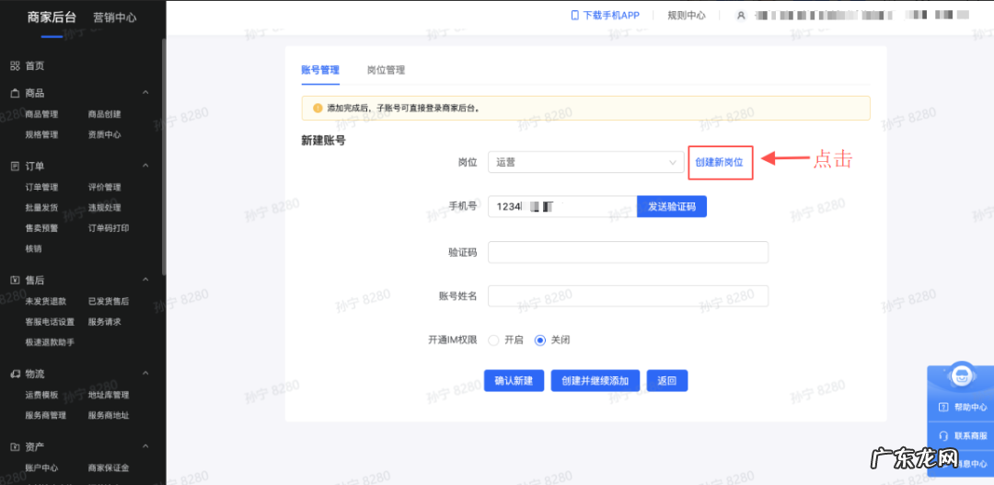This screenshot has width=994, height=485.
Task: Collapse the 商品 sidebar section chevron
Action: coord(145,93)
